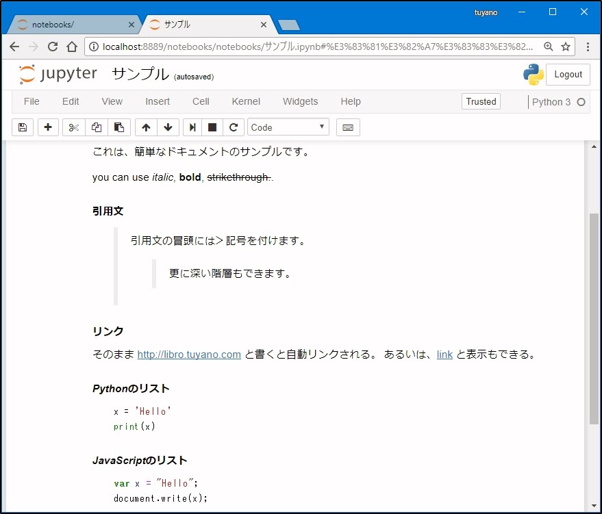Interrupt the kernel with stop icon
Image resolution: width=602 pixels, height=514 pixels.
point(212,127)
